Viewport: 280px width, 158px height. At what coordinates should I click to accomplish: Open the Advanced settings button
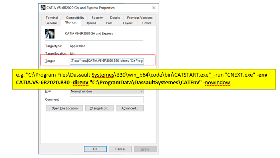(x=130, y=108)
